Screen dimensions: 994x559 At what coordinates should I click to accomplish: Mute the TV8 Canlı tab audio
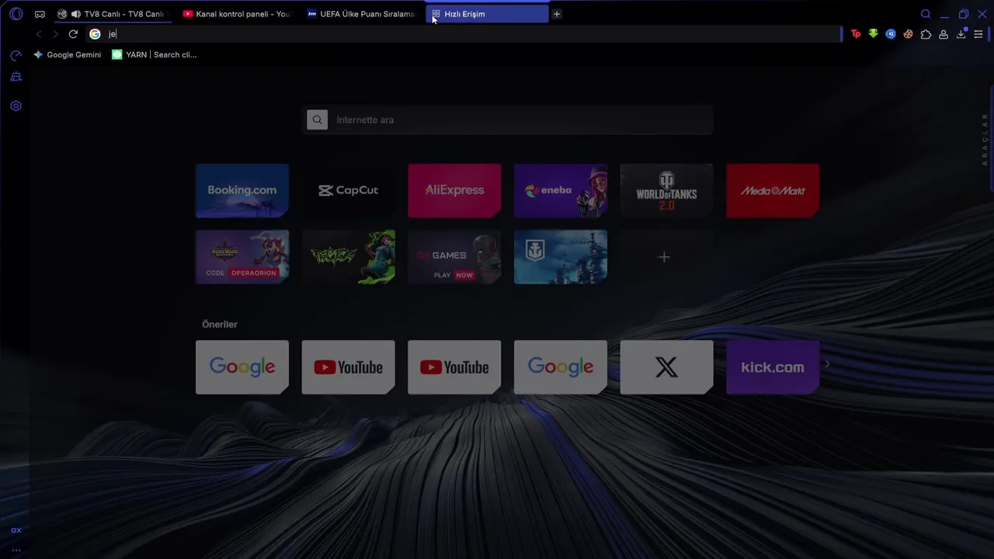75,14
